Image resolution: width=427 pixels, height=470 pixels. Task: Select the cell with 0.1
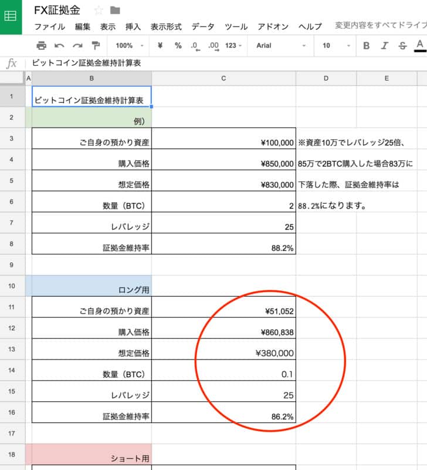coord(223,370)
